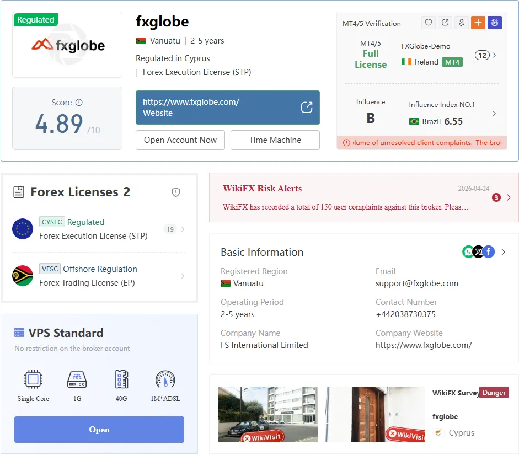Click Time Machine button

(x=275, y=140)
